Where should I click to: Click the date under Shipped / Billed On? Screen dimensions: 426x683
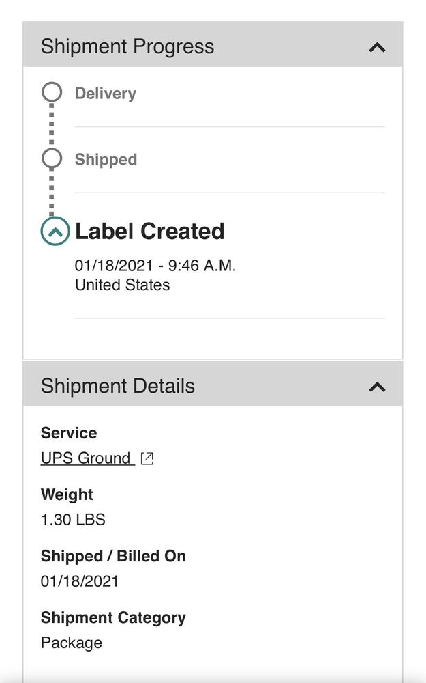[80, 581]
